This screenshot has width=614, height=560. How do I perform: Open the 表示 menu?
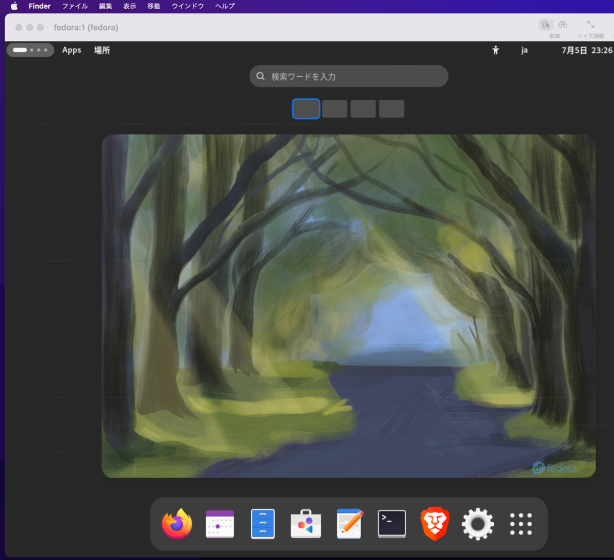tap(129, 6)
